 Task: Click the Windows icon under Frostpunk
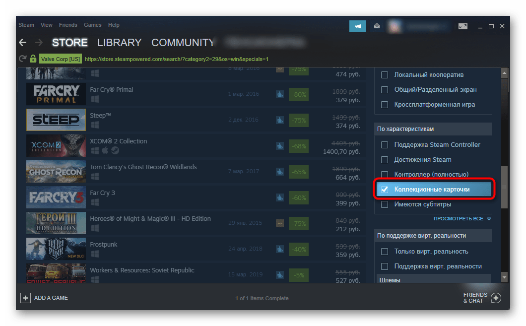click(95, 254)
